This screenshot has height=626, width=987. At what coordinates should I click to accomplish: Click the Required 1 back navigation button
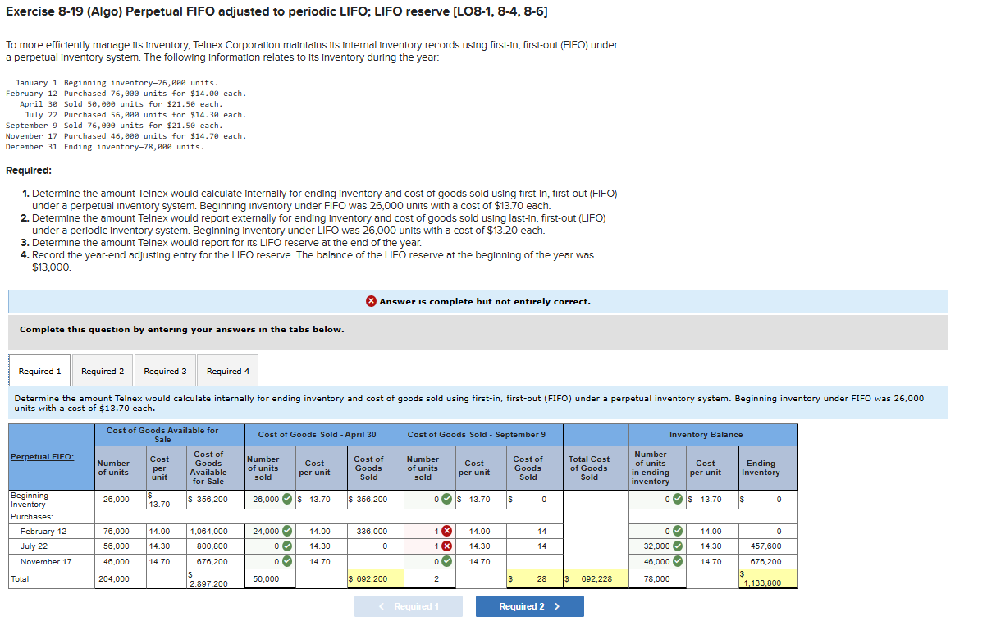coord(408,605)
